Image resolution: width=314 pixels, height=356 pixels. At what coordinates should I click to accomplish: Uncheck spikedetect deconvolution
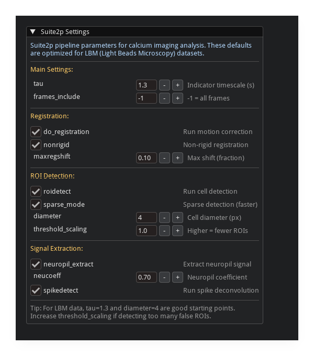[x=36, y=290]
